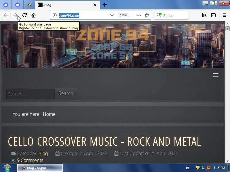The image size is (230, 172).
Task: Switch to the second Discord pinned tab
Action: [x=18, y=5]
